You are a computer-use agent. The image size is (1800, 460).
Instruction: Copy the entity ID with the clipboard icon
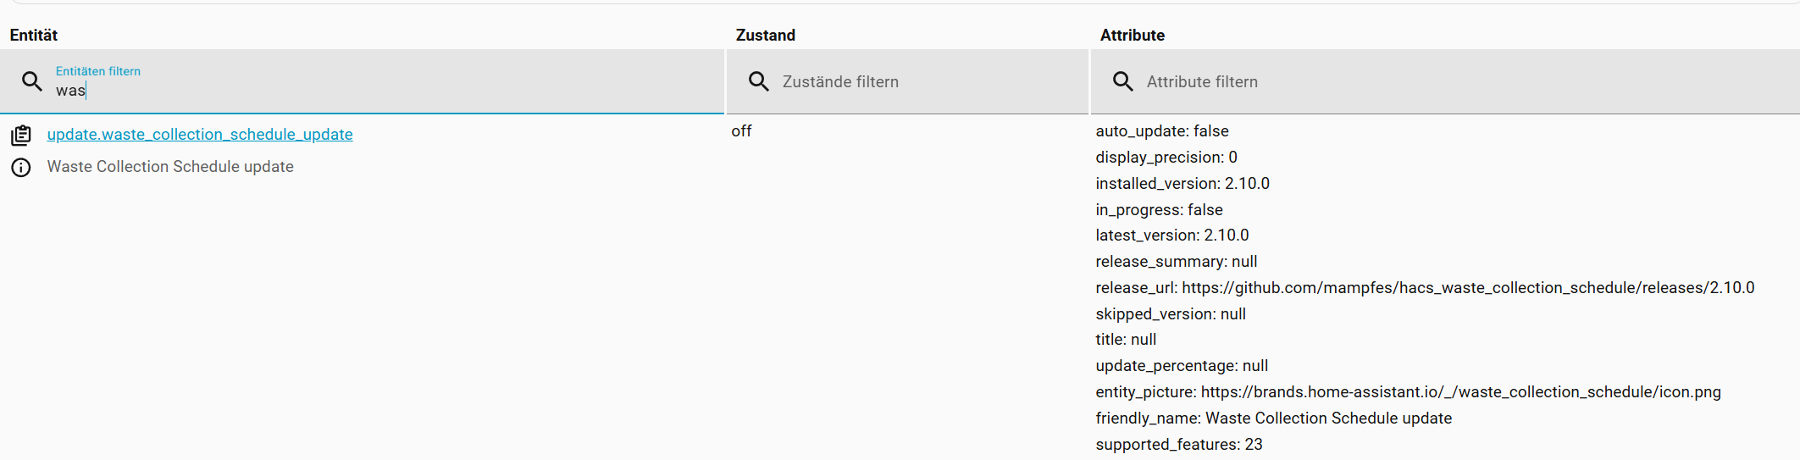[x=21, y=135]
